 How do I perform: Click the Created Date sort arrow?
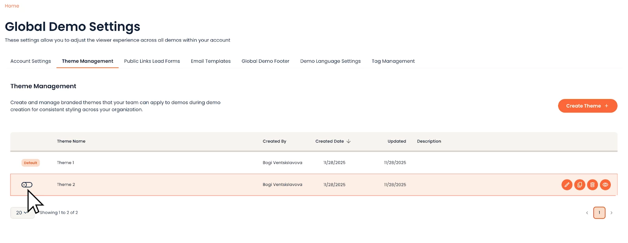click(349, 141)
